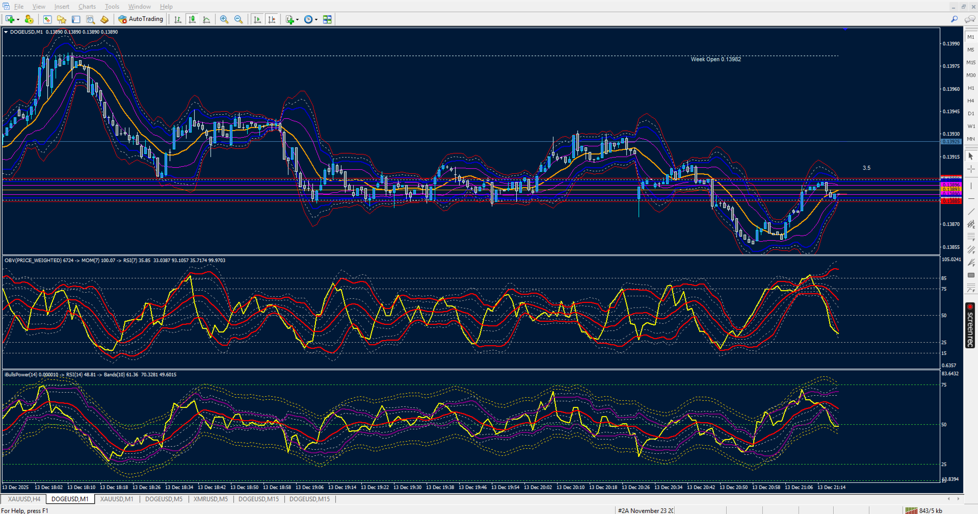This screenshot has width=978, height=514.
Task: Open the Navigator folder-star icon
Action: pos(62,19)
